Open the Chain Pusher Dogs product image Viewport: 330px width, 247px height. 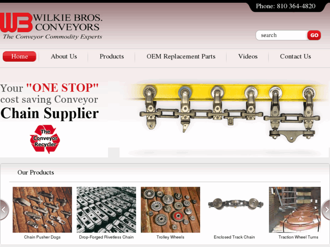click(42, 209)
